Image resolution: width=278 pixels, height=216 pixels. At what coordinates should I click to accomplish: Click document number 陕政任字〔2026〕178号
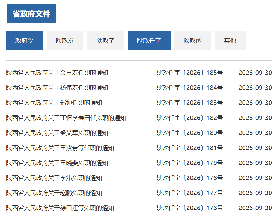pyautogui.click(x=189, y=178)
